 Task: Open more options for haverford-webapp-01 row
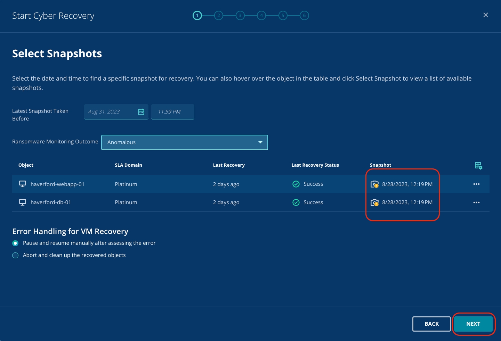pos(476,184)
